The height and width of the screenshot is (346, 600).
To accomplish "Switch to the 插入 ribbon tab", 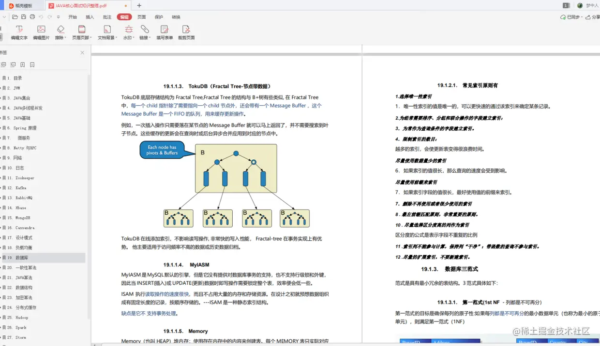I will click(x=90, y=17).
